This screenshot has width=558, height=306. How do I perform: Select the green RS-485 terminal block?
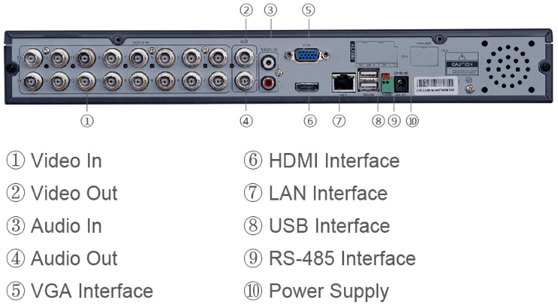(x=386, y=84)
